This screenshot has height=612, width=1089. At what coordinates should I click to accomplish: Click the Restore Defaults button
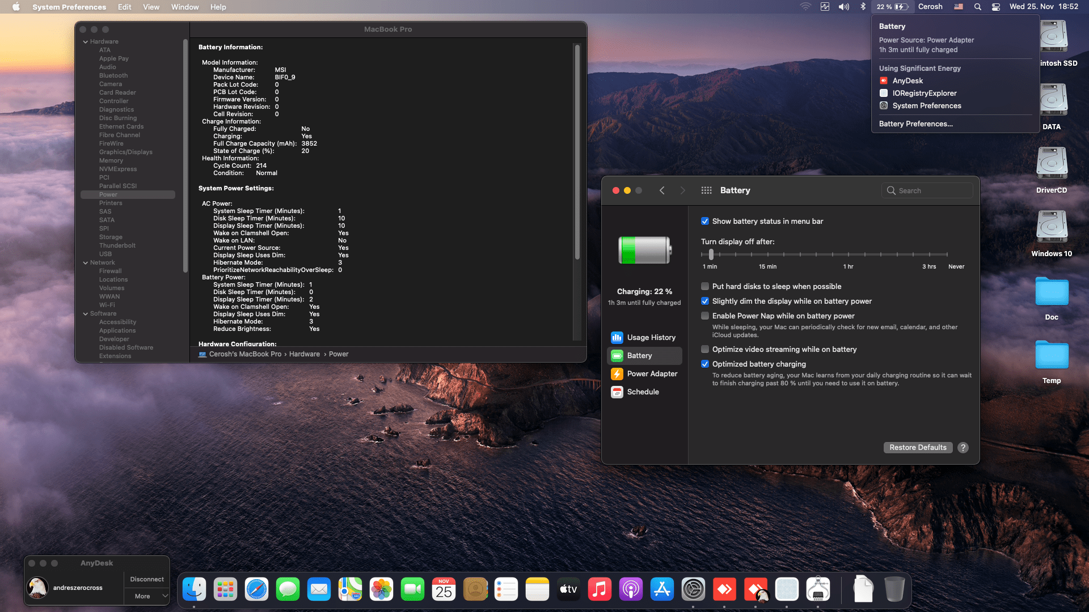pos(918,447)
